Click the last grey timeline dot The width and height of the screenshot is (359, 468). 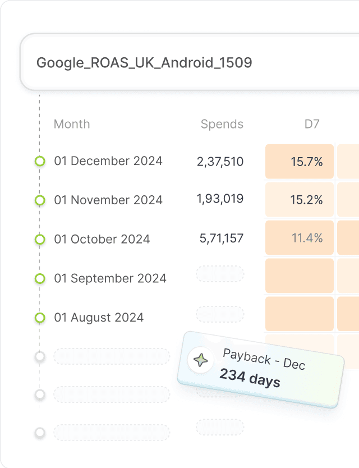40,433
